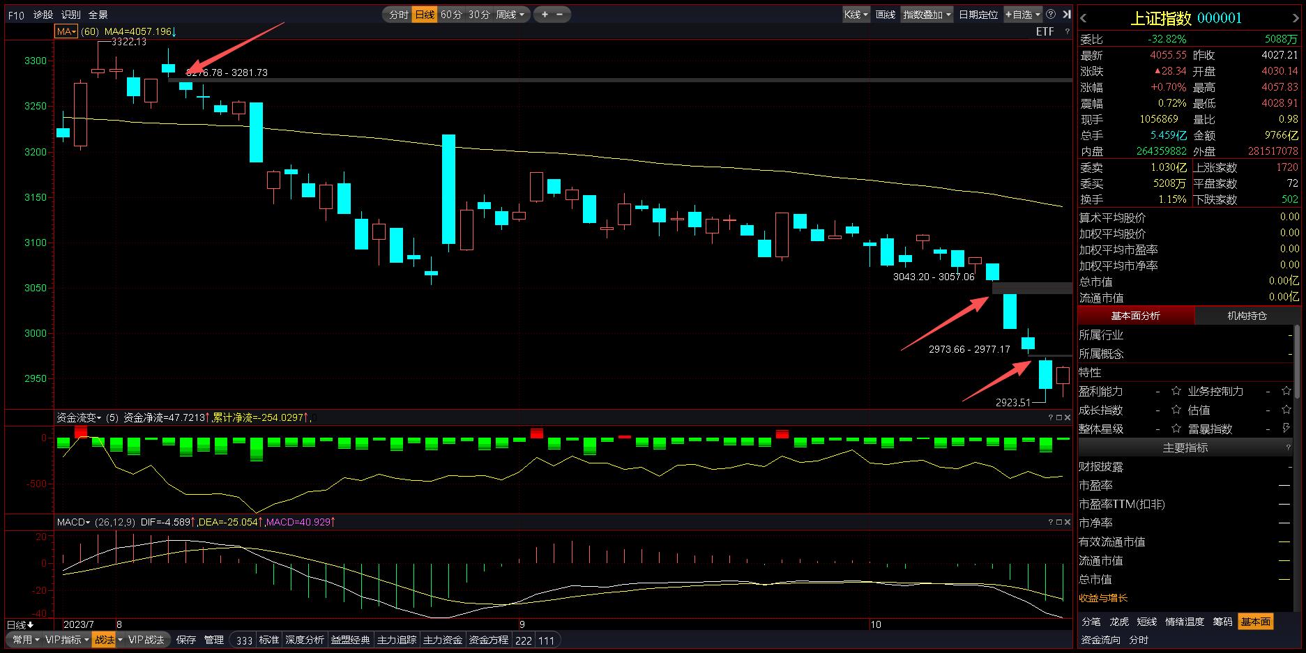
Task: Select the 60分 timeframe tab
Action: [x=451, y=15]
